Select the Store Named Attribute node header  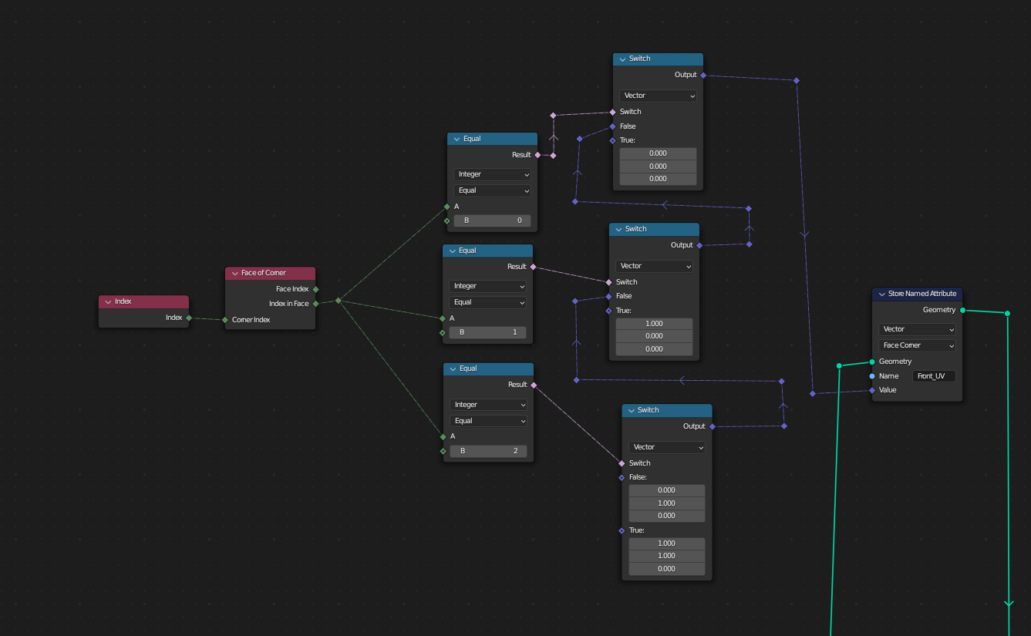(922, 294)
